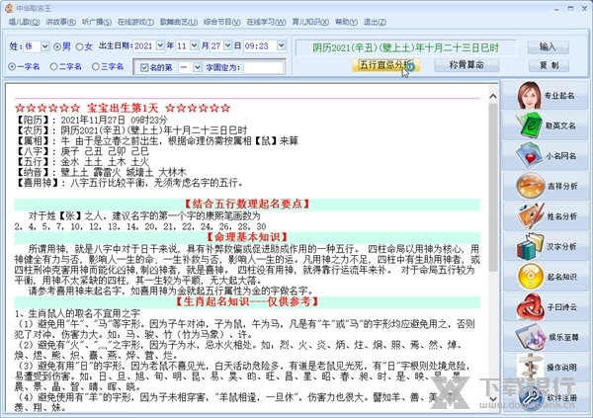The width and height of the screenshot is (593, 418).
Task: Click the scrollbar up arrow
Action: click(493, 97)
